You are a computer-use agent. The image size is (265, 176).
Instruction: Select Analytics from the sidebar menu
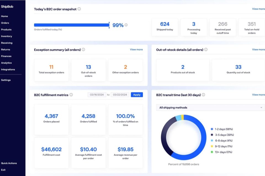6,63
